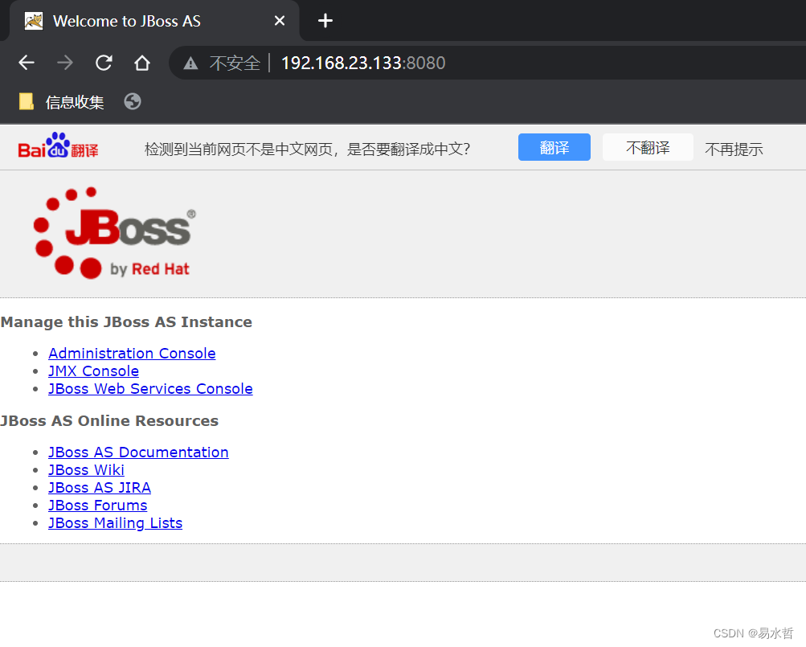Click the Manage this JBoss AS Instance heading
Image resolution: width=806 pixels, height=647 pixels.
pyautogui.click(x=126, y=322)
